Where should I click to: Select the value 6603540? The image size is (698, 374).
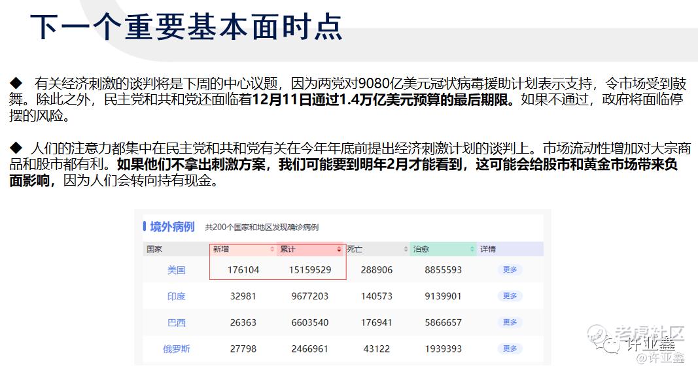[310, 322]
